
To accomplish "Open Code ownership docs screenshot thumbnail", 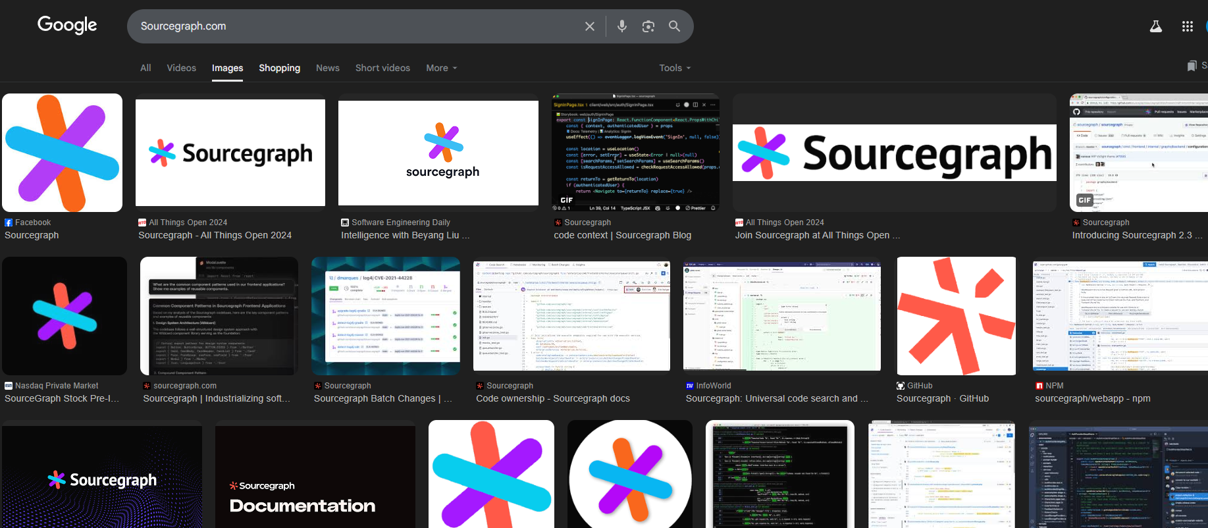I will [x=572, y=316].
